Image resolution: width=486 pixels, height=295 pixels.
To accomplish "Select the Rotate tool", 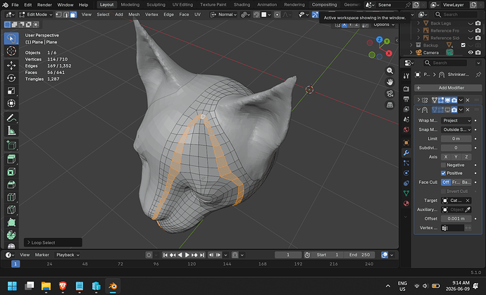I will tap(11, 77).
